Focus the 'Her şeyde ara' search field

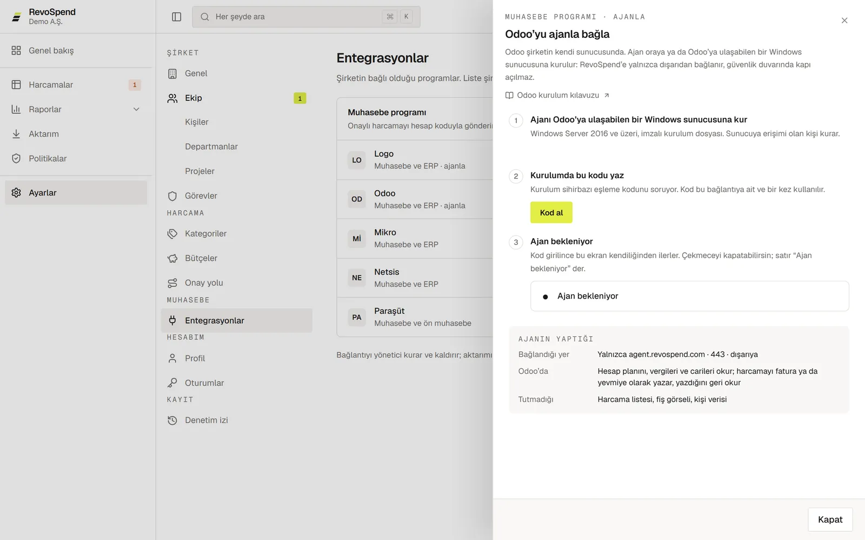click(306, 17)
